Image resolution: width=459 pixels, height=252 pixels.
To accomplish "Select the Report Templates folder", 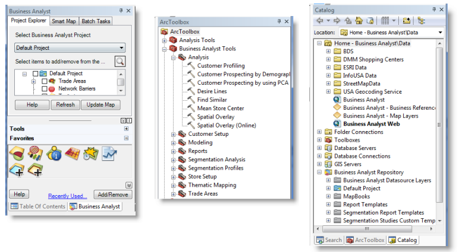I will [x=365, y=205].
